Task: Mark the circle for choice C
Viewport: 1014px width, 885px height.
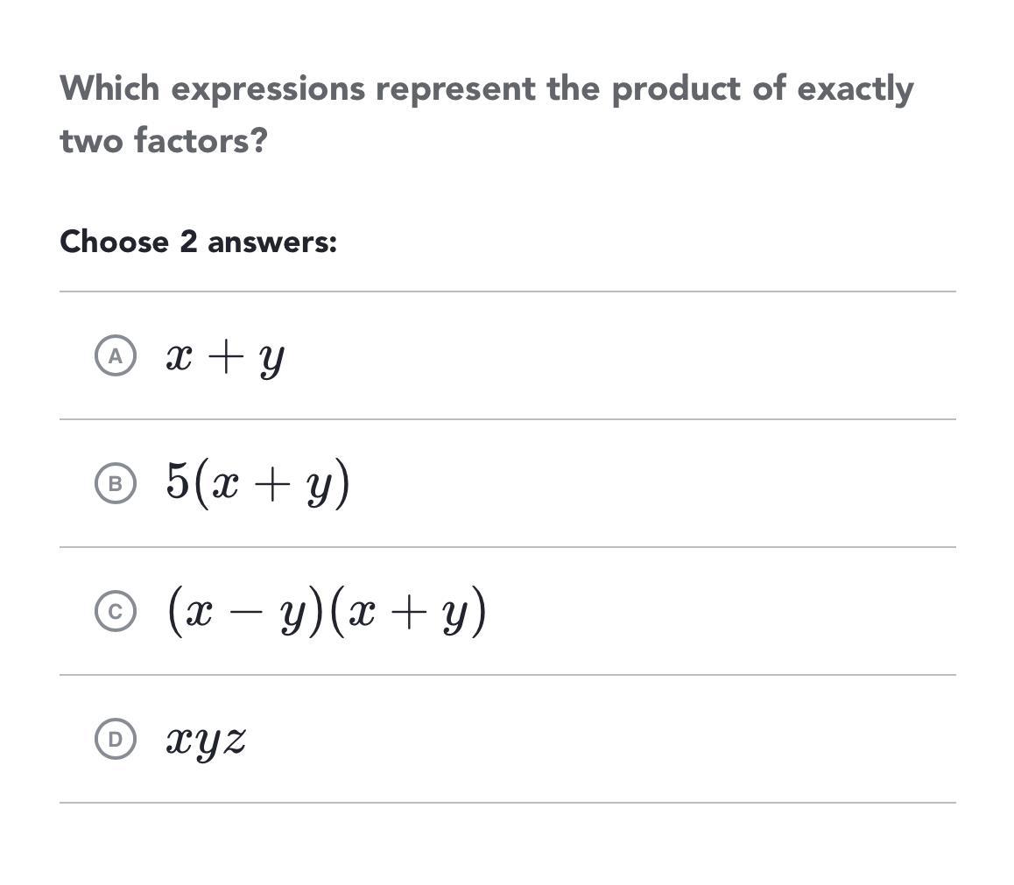Action: [115, 612]
